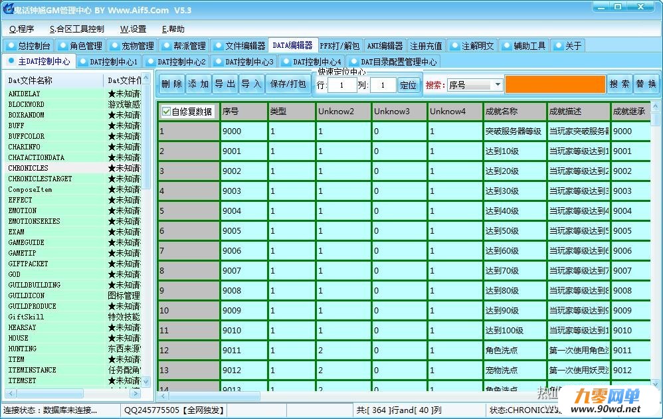The height and width of the screenshot is (419, 663).
Task: Click the 类型 column header
Action: click(x=292, y=112)
